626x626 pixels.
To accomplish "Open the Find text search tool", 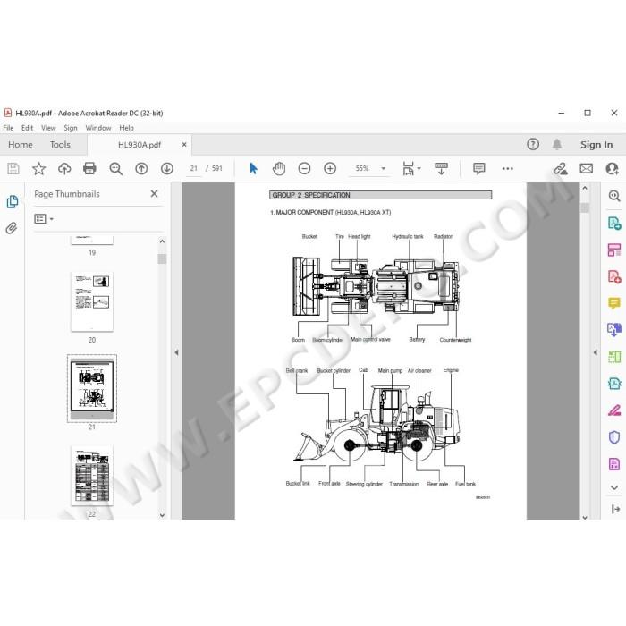I will tap(115, 168).
